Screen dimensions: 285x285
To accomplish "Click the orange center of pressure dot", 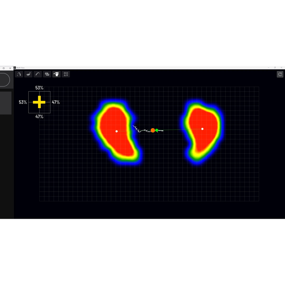I will pyautogui.click(x=153, y=130).
